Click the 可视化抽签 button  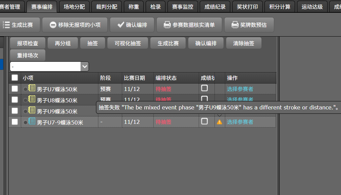coord(128,43)
